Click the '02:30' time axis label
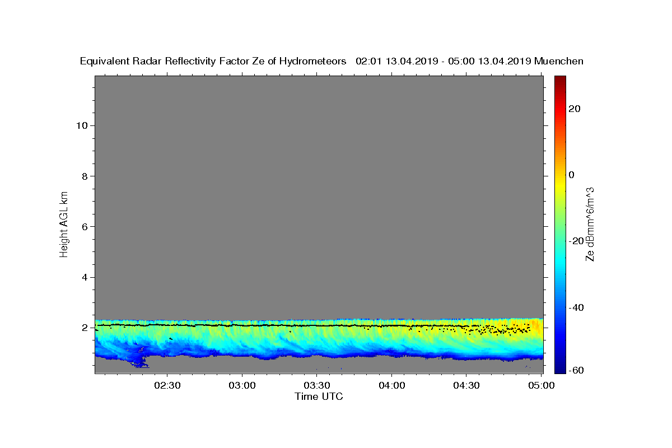Image resolution: width=672 pixels, height=448 pixels. click(168, 385)
